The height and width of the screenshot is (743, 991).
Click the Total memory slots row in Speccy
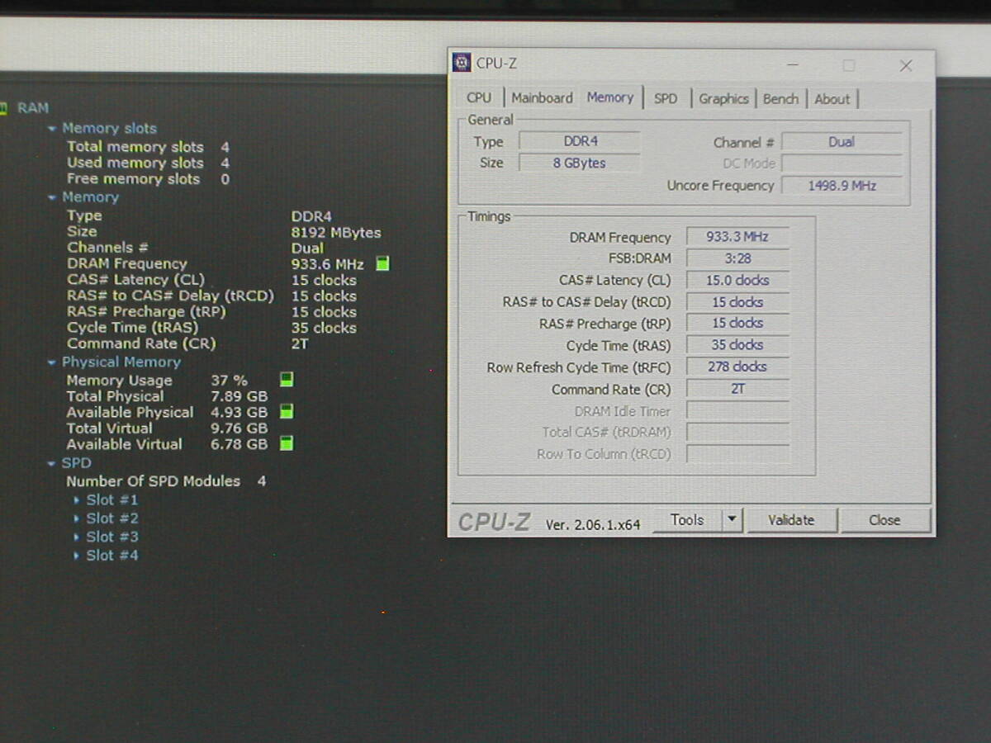tap(149, 147)
